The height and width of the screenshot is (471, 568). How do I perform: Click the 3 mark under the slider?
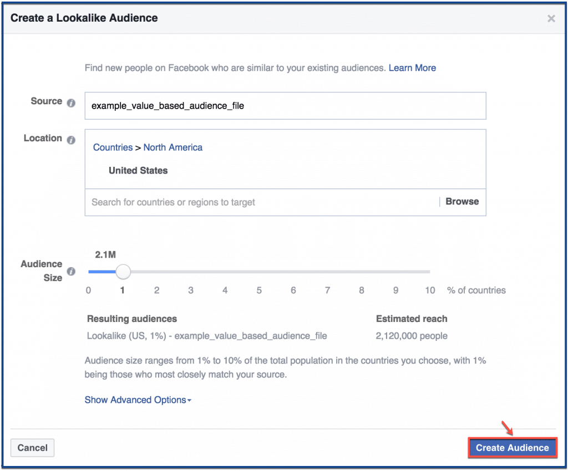(191, 290)
